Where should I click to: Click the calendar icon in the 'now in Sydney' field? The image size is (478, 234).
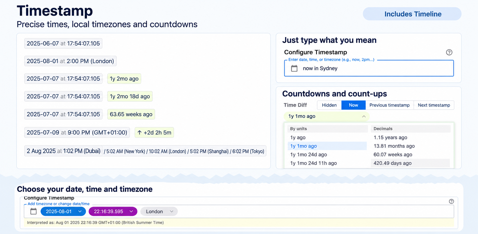294,68
